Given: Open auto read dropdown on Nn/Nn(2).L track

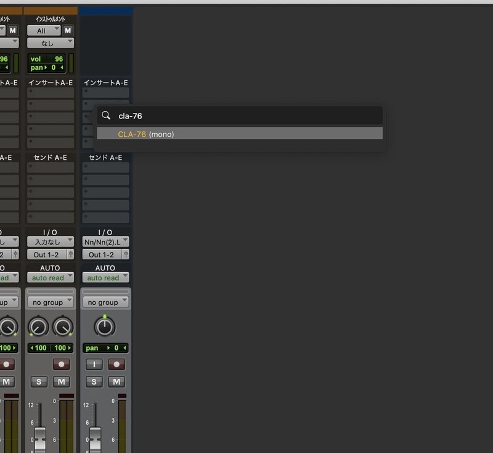Looking at the screenshot, I should click(x=105, y=277).
